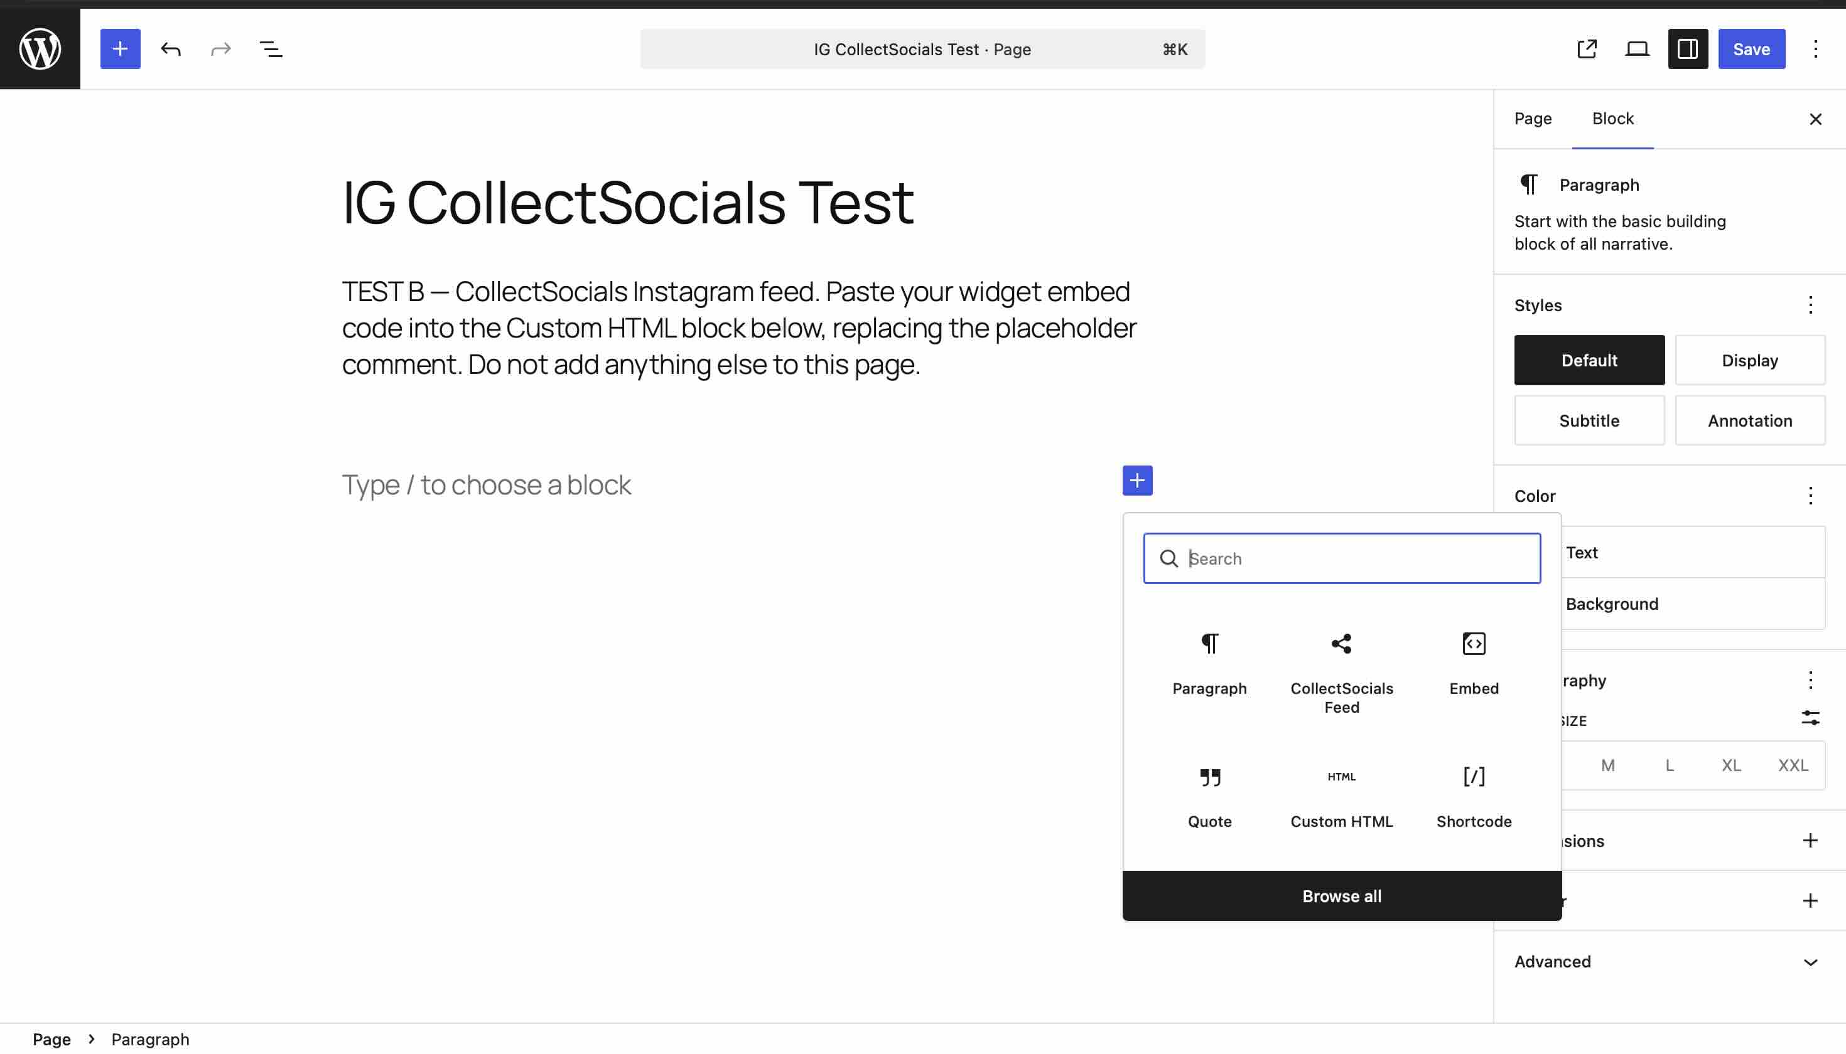The width and height of the screenshot is (1846, 1054).
Task: Undo the last change
Action: [x=171, y=48]
